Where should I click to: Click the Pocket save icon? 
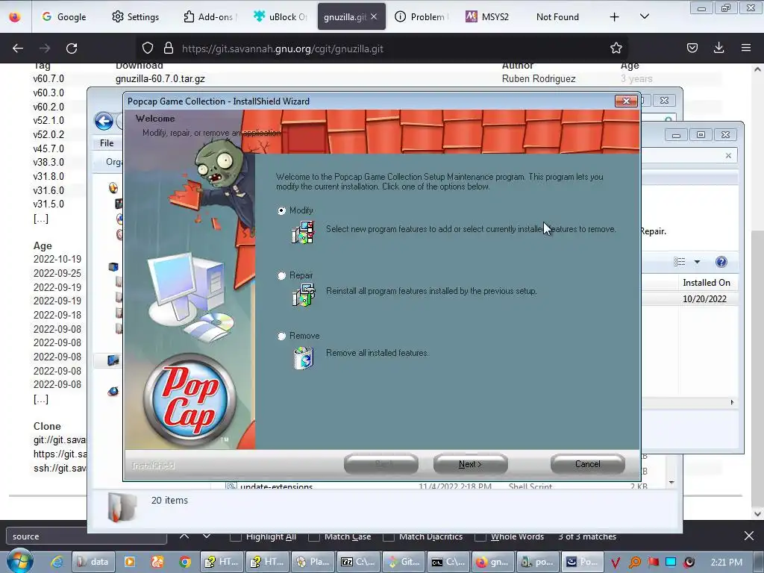point(692,48)
